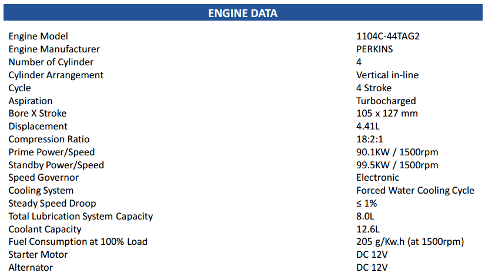Select the Electronic speed governor value
Image resolution: width=485 pixels, height=276 pixels.
(x=377, y=178)
